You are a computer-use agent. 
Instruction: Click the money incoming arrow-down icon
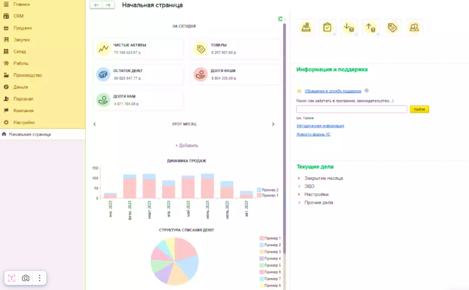pos(349,27)
